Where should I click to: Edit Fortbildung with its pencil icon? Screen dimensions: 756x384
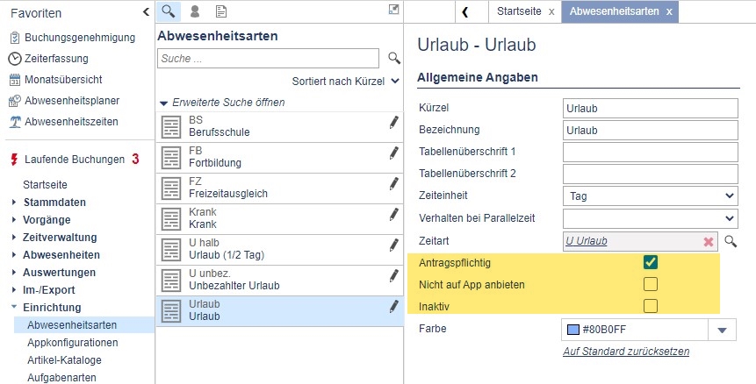[x=394, y=153]
